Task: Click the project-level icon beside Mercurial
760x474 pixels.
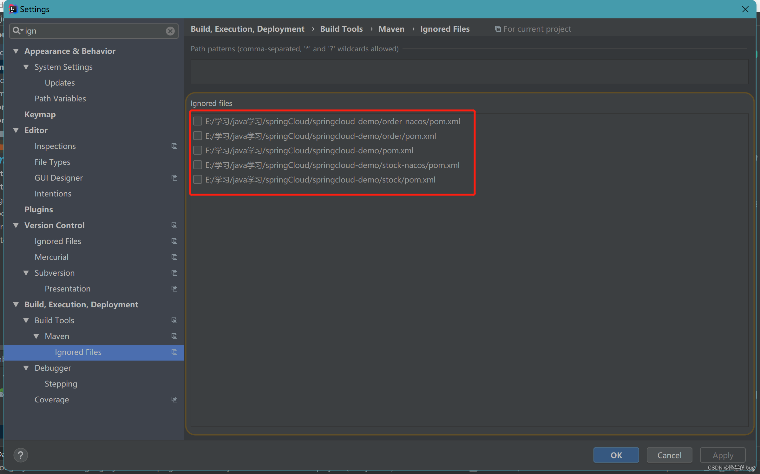Action: click(x=174, y=257)
